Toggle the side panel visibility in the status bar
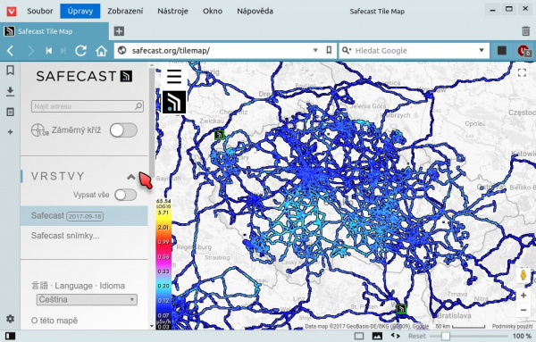 click(10, 336)
